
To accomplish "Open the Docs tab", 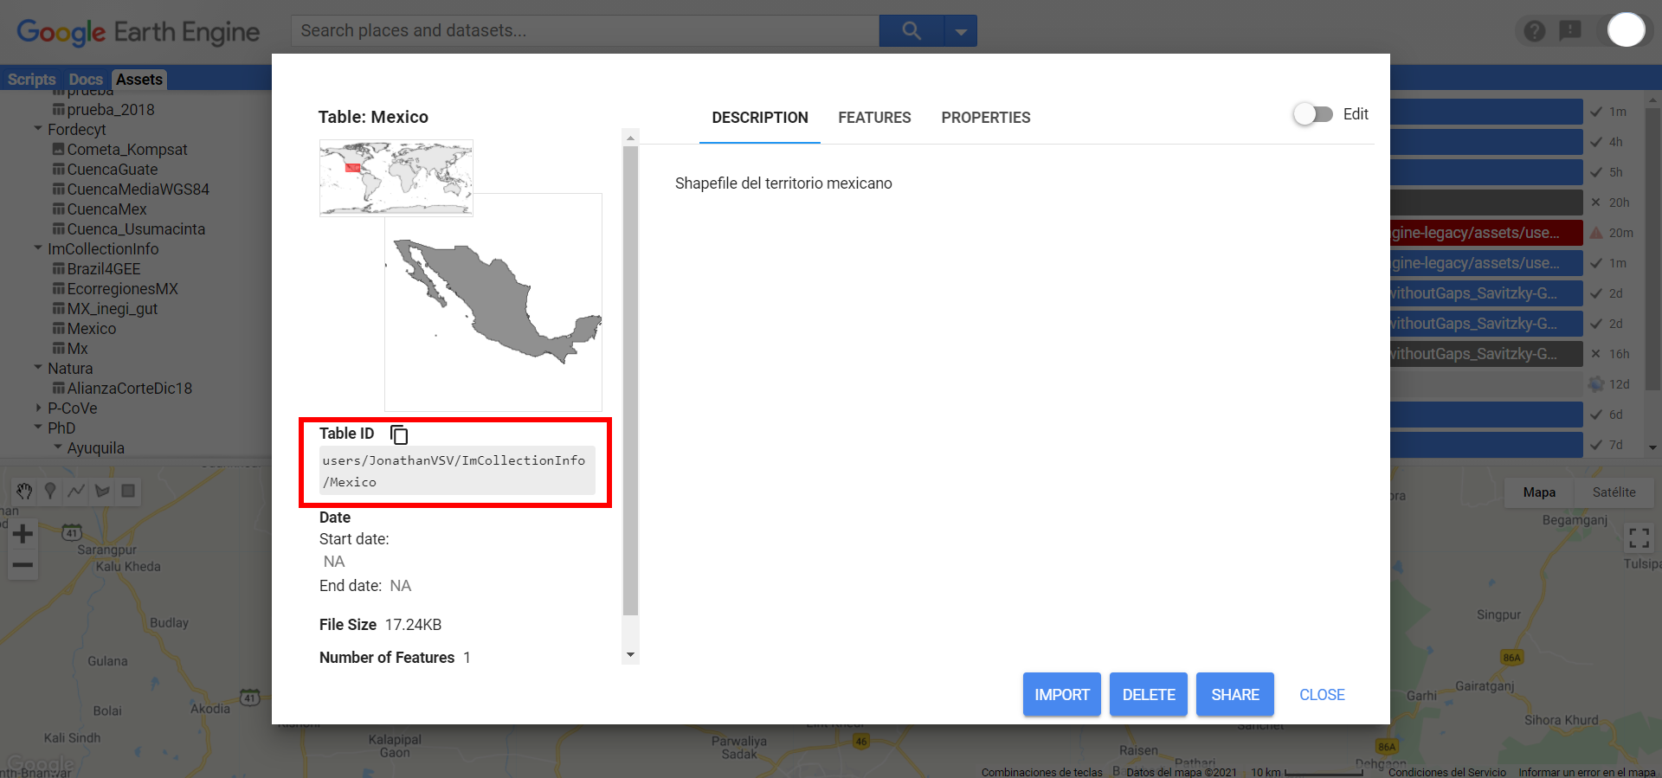I will point(86,80).
